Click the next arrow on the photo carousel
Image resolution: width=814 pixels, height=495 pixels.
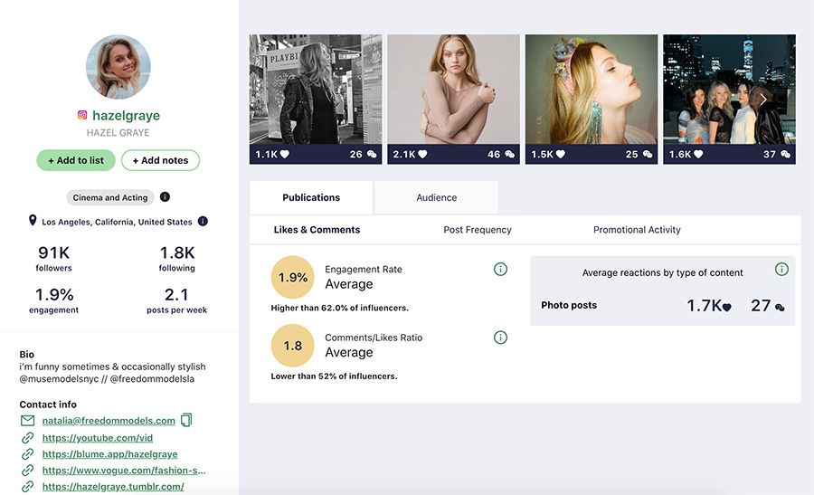point(763,100)
